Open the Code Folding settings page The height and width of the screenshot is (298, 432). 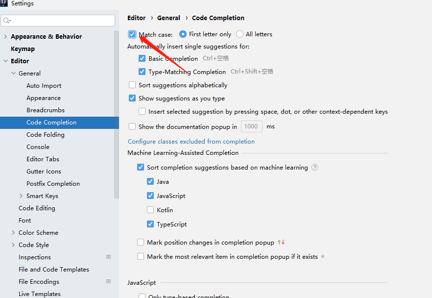[45, 135]
